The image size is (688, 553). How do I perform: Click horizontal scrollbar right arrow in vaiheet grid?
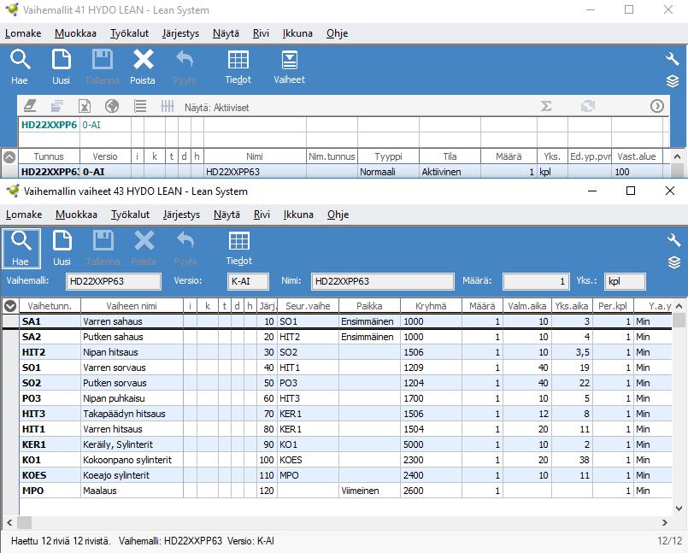[x=665, y=523]
